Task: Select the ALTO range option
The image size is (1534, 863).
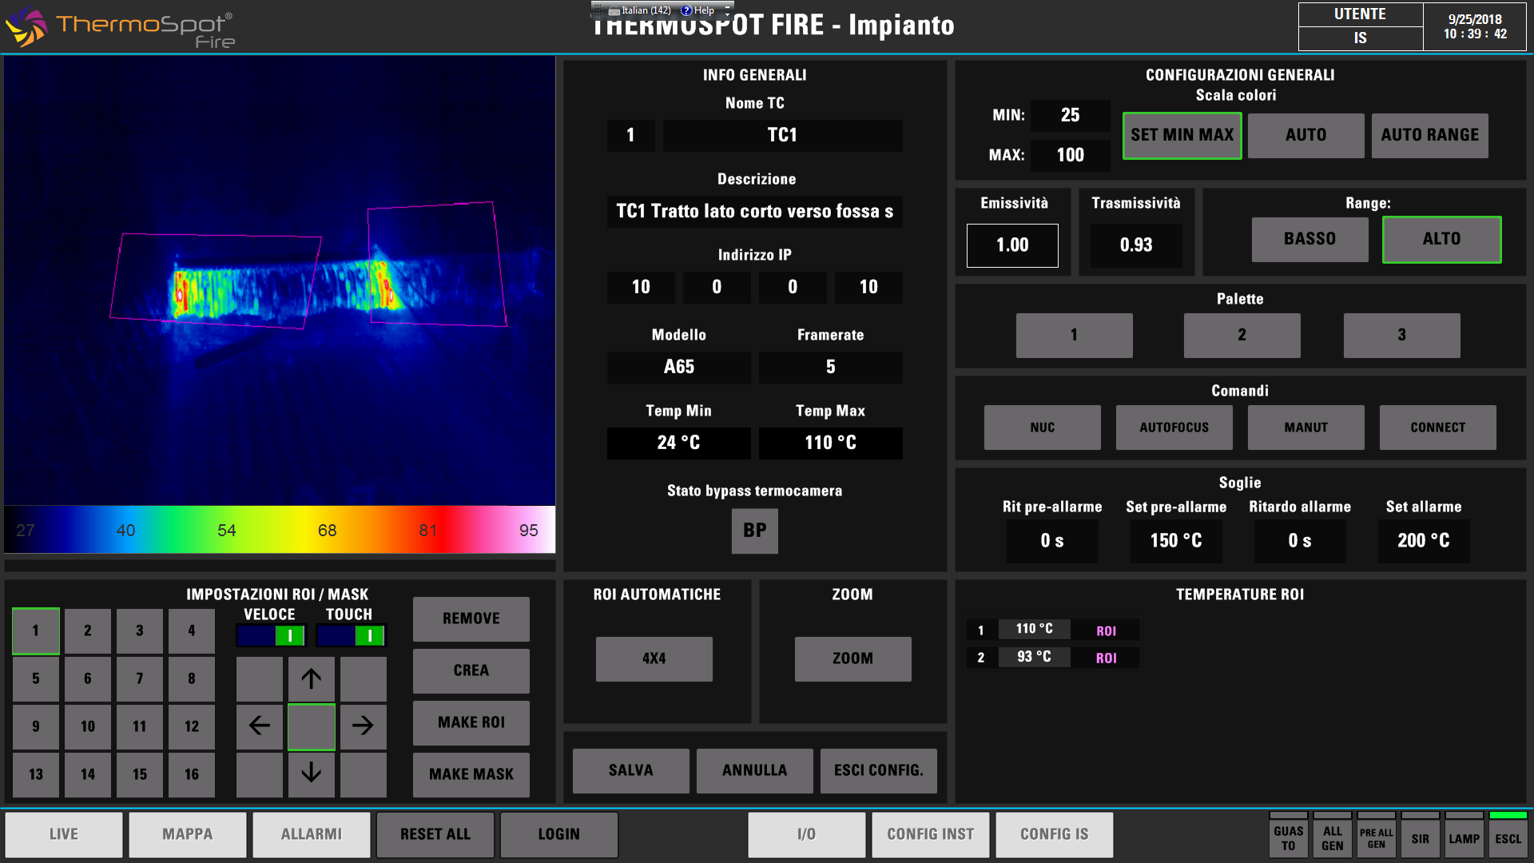Action: [1441, 239]
